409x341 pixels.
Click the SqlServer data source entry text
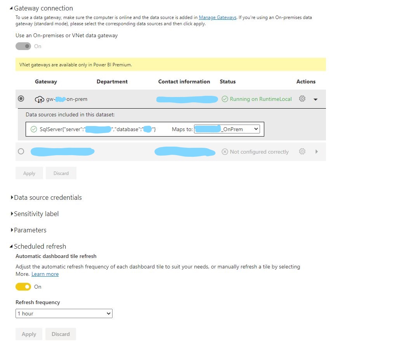(x=97, y=129)
